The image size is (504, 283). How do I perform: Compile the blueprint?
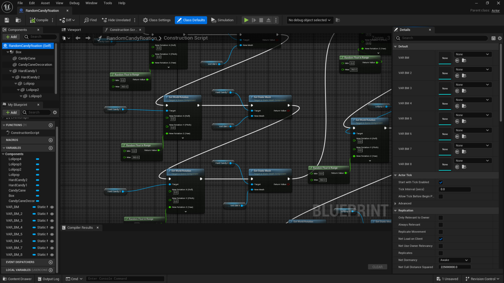pyautogui.click(x=39, y=20)
